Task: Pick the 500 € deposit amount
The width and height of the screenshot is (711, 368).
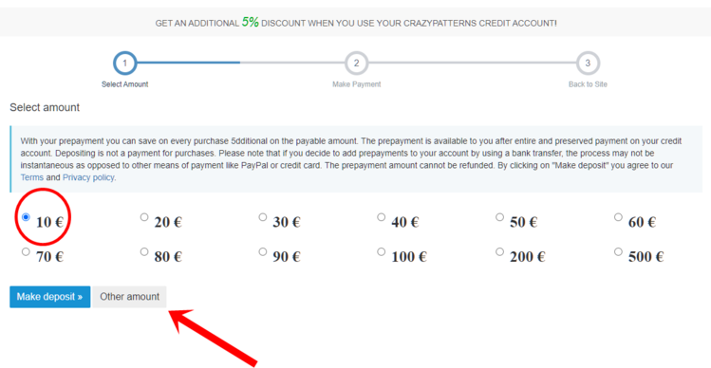Action: point(618,251)
